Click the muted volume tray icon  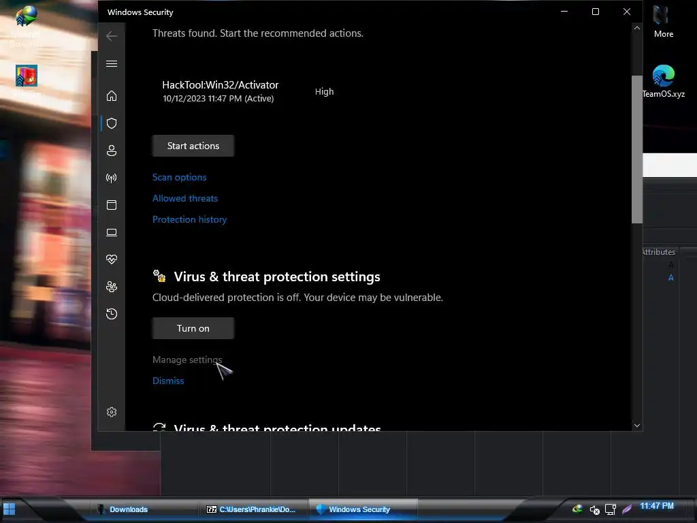click(594, 509)
